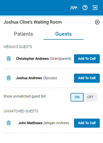
Task: Delete unmatched guest John Matthews
Action: coord(9,123)
